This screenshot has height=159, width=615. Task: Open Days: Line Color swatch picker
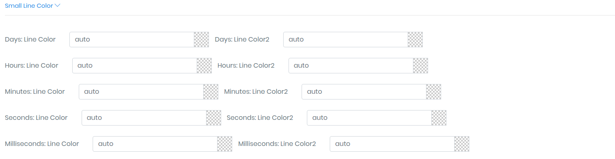[201, 40]
